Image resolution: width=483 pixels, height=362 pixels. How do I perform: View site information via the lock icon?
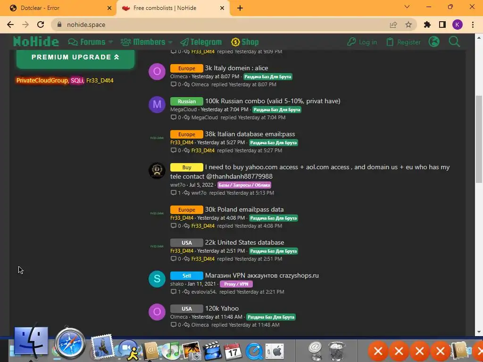pyautogui.click(x=59, y=25)
